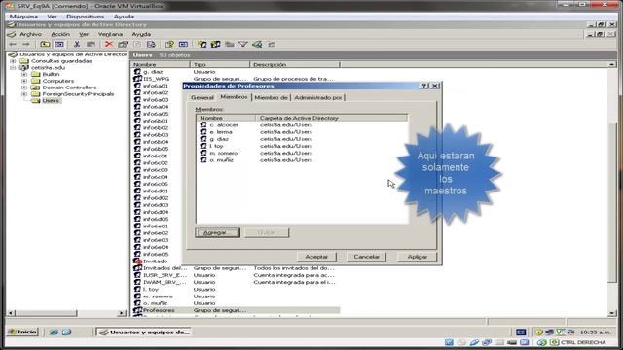The width and height of the screenshot is (623, 350).
Task: Click the Help question-mark toolbar icon
Action: pos(169,44)
